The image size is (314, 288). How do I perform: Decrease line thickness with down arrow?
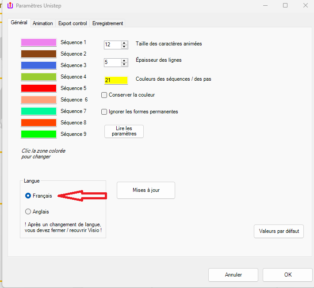click(x=124, y=64)
